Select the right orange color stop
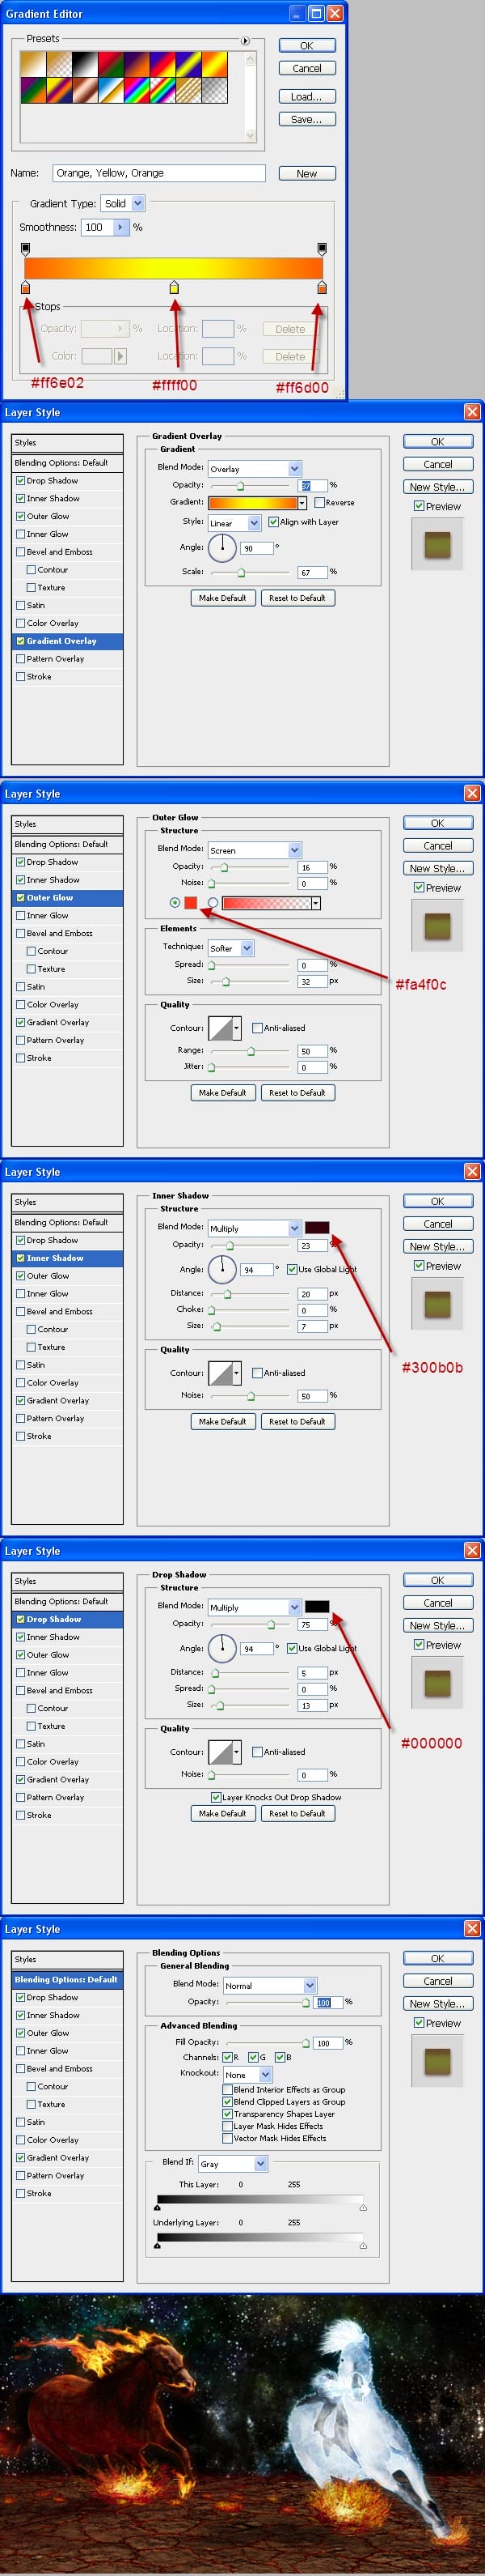Image resolution: width=485 pixels, height=2576 pixels. click(322, 288)
